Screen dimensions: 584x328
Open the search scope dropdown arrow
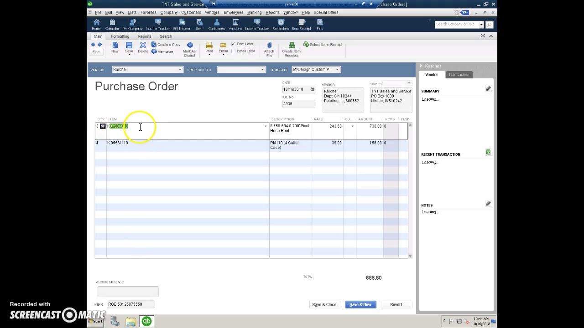(x=481, y=25)
